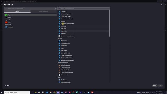167x94 pixels.
Task: Select the Ground object's black icon
Action: click(6, 17)
